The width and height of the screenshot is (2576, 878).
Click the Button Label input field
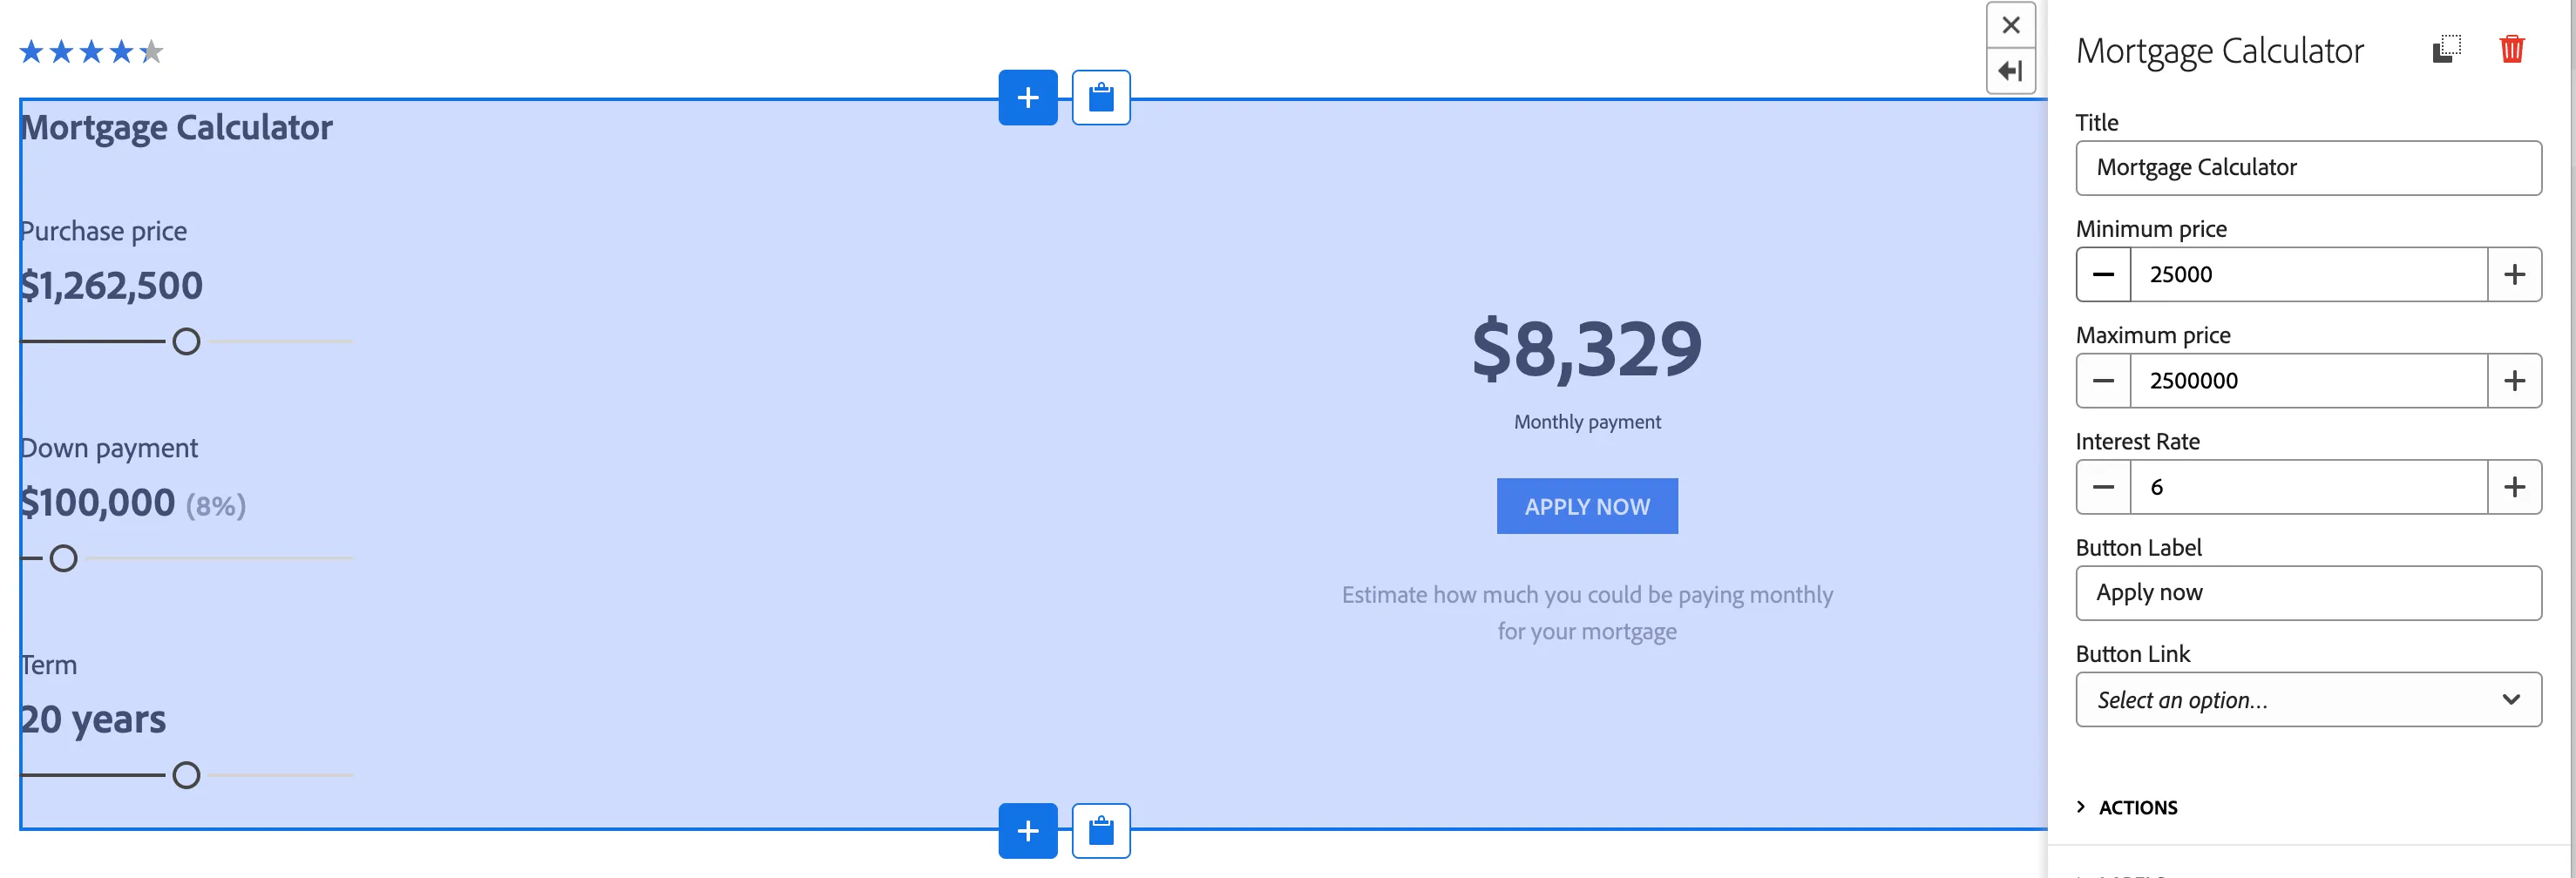2308,593
